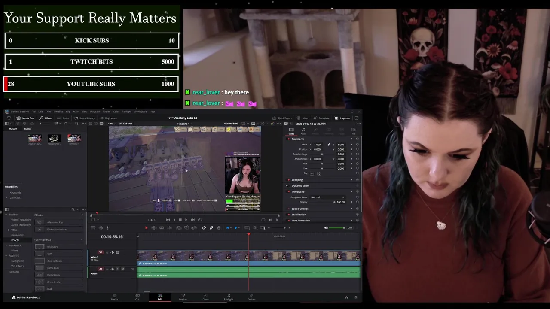Toggle the timeline linked selection icon
The image size is (550, 309).
tap(211, 228)
